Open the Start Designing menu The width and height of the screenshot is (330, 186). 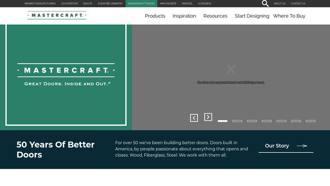click(252, 16)
